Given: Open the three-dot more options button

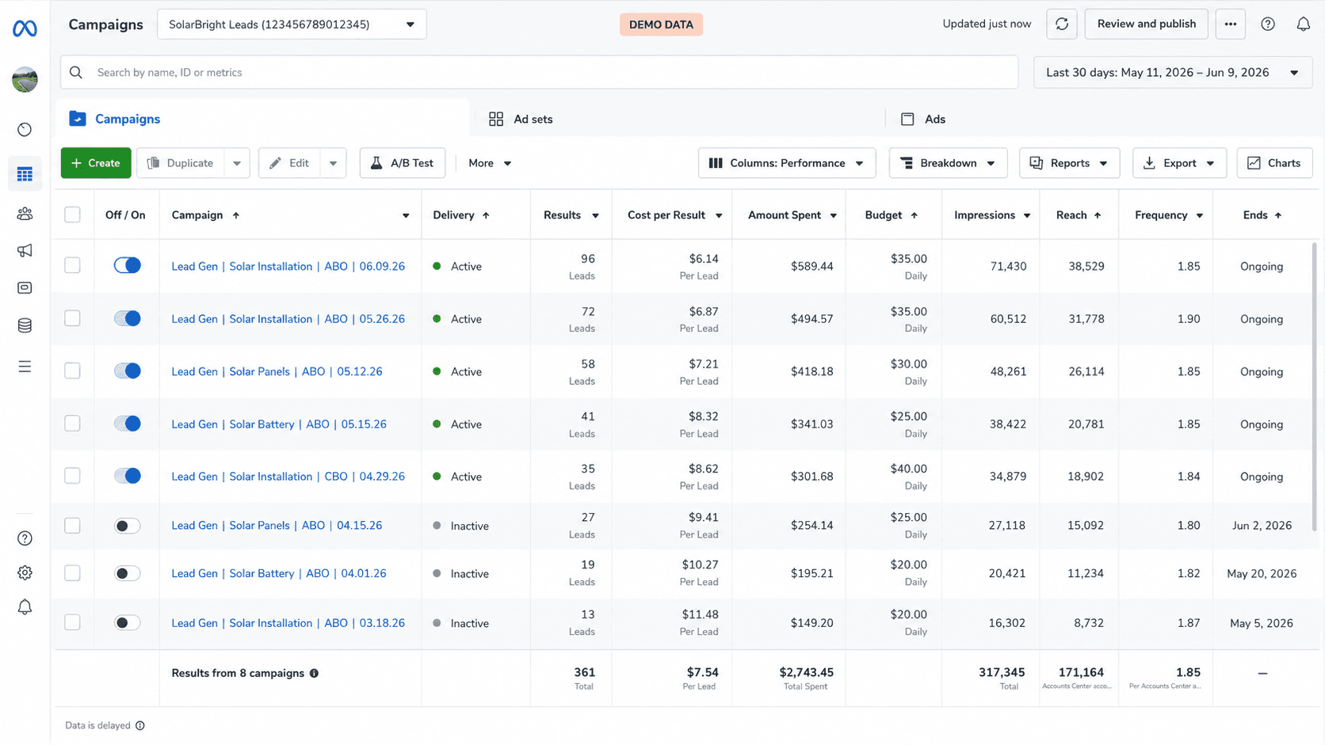Looking at the screenshot, I should click(1230, 25).
